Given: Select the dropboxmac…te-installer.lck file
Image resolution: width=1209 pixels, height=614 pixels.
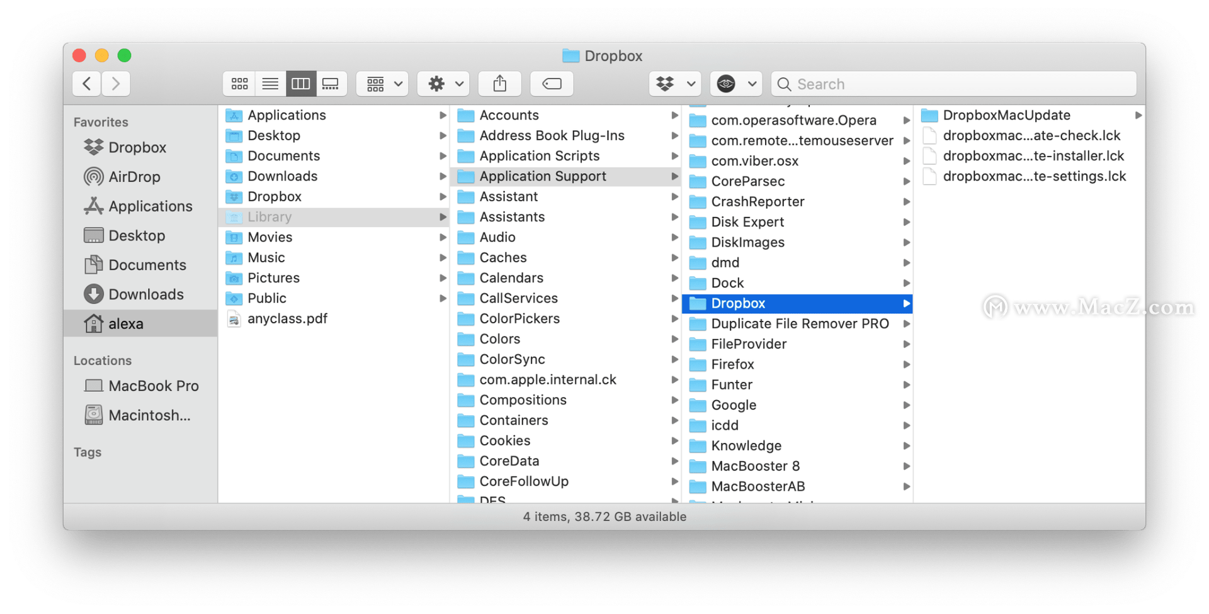Looking at the screenshot, I should click(1030, 155).
